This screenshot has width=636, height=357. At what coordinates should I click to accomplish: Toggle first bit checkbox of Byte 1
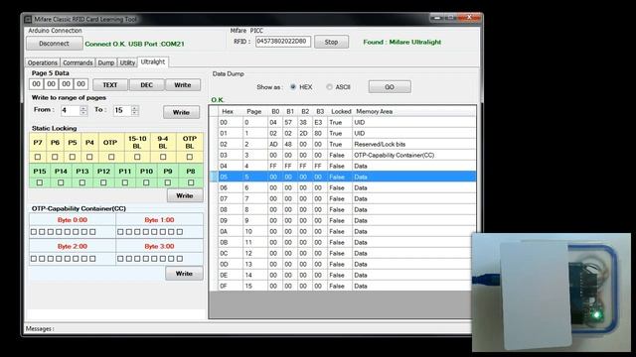coord(120,232)
